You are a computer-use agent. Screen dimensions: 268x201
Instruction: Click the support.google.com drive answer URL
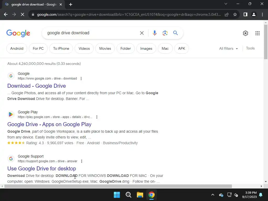48,161
